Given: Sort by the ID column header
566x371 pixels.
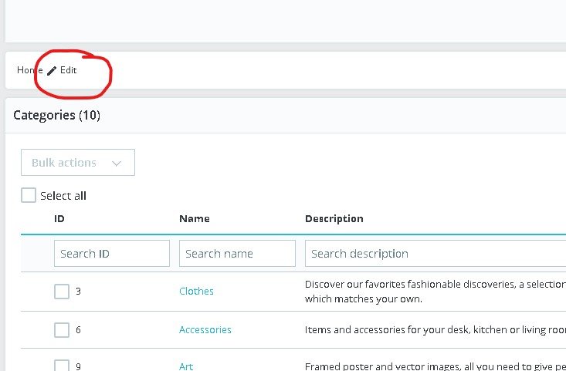Looking at the screenshot, I should [59, 219].
